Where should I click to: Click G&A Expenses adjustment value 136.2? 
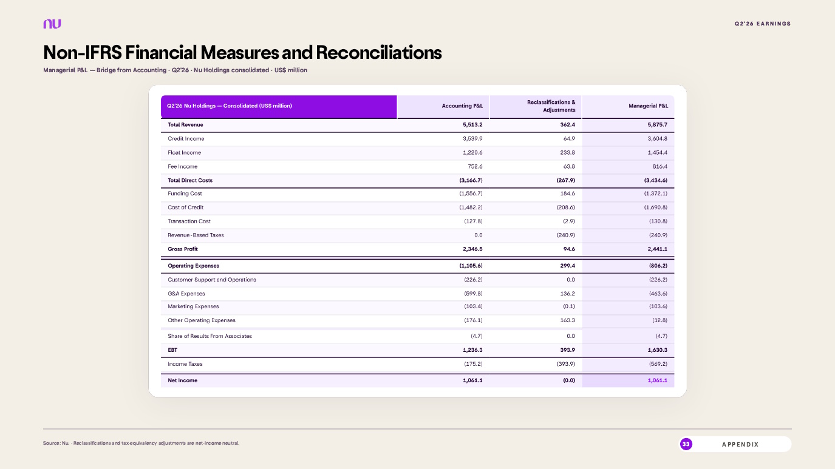click(567, 294)
